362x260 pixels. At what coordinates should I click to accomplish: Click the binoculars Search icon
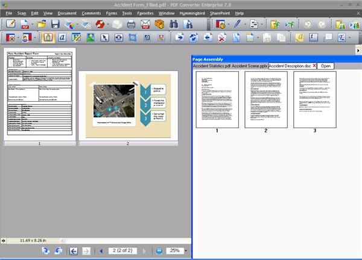coord(174,25)
